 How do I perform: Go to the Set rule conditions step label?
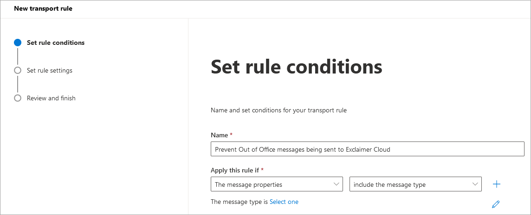pyautogui.click(x=56, y=43)
